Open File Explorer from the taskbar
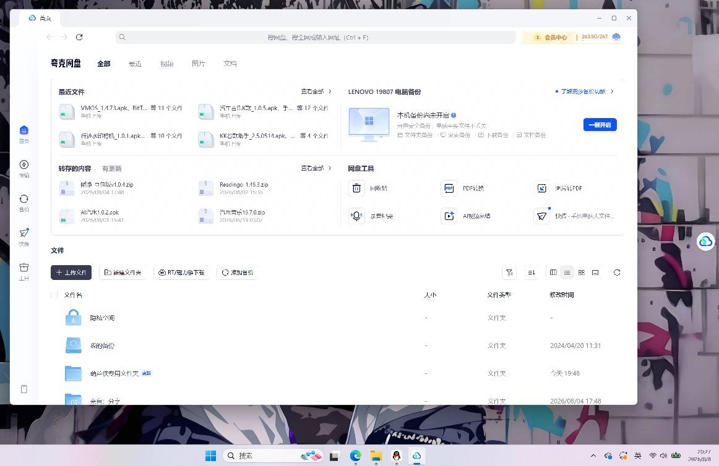Screen dimensions: 719x466 click(x=376, y=455)
